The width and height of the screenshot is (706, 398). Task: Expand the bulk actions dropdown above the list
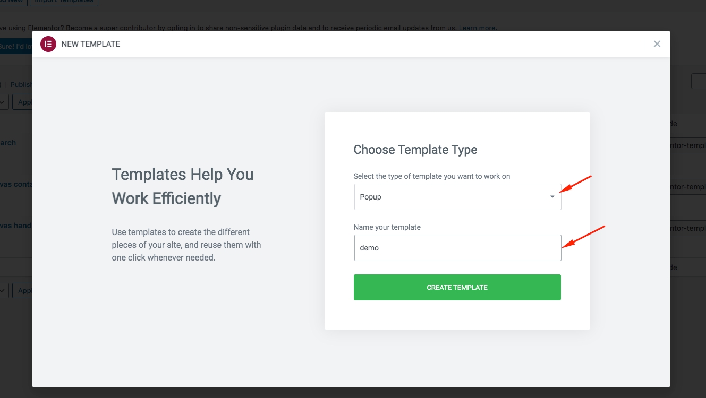[4, 102]
